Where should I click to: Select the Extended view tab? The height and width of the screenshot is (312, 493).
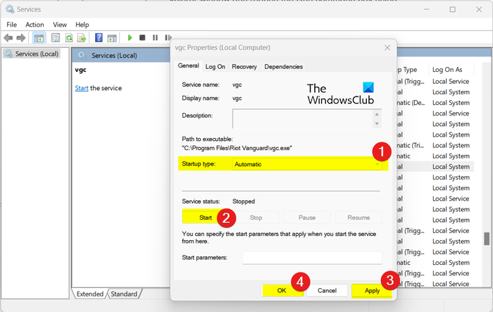click(x=90, y=294)
